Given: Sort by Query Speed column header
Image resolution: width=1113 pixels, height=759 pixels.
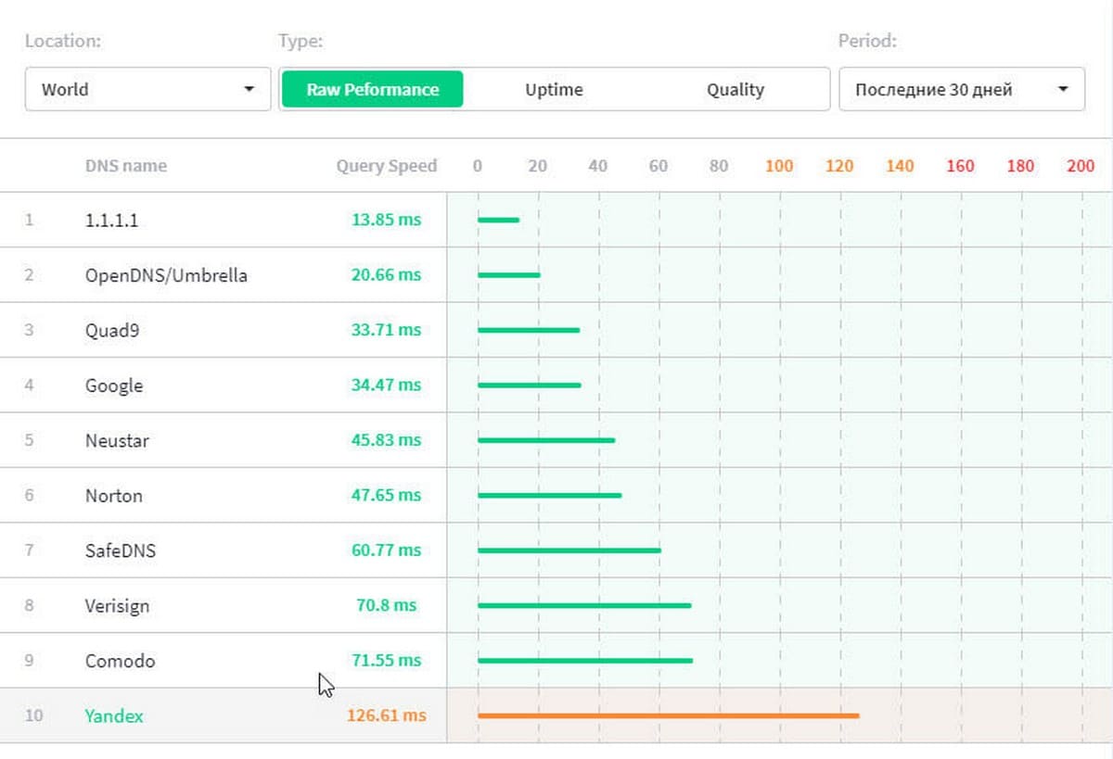Looking at the screenshot, I should (x=386, y=166).
